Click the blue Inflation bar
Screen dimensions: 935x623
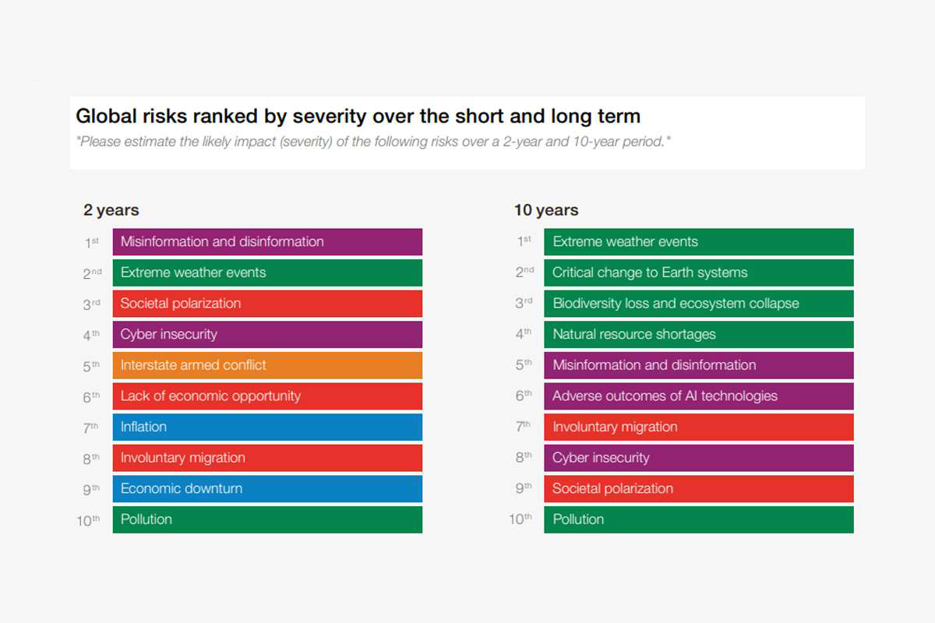pos(267,427)
